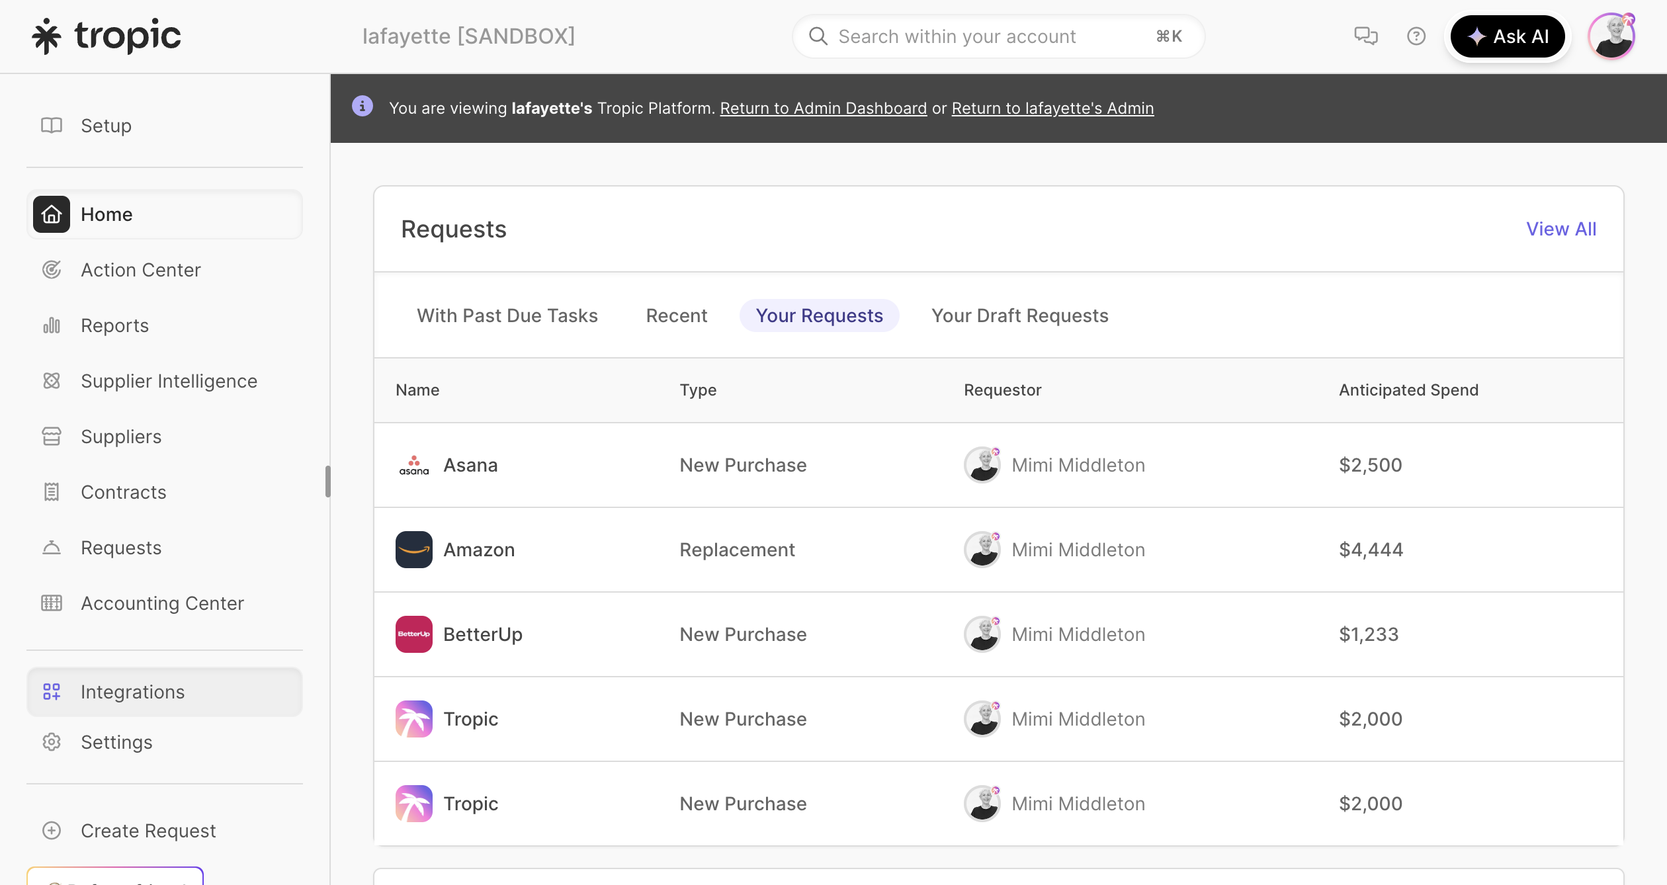Select the Recent requests tab
1667x885 pixels.
676,316
